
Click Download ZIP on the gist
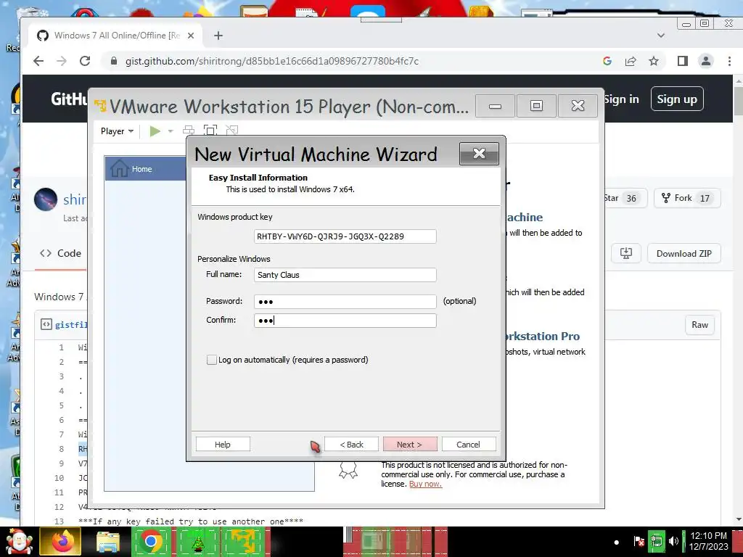[x=684, y=253]
